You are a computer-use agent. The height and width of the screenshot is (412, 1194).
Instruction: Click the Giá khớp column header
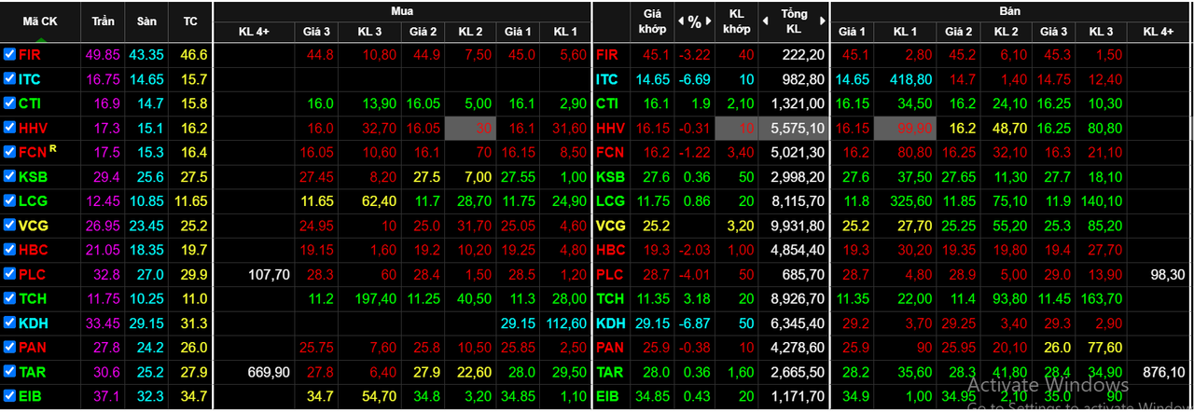(x=650, y=21)
